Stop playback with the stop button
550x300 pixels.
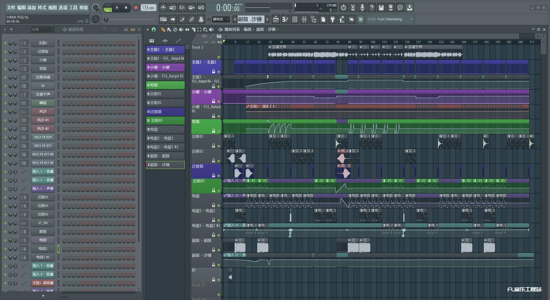tap(126, 8)
